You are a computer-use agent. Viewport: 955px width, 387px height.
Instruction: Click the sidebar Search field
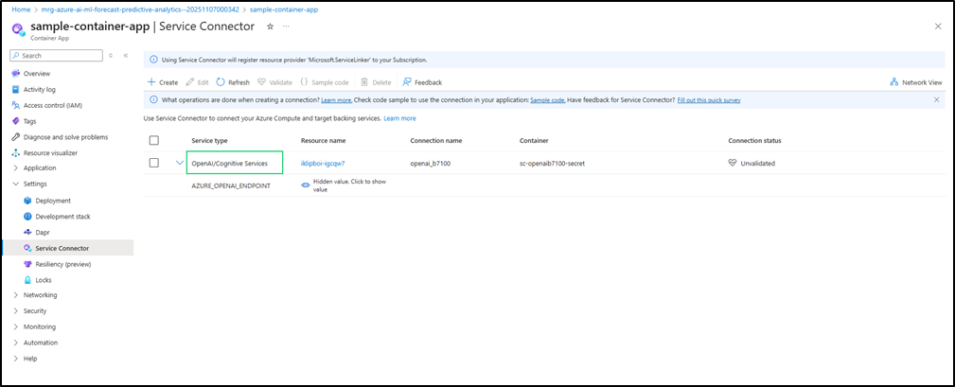click(57, 56)
